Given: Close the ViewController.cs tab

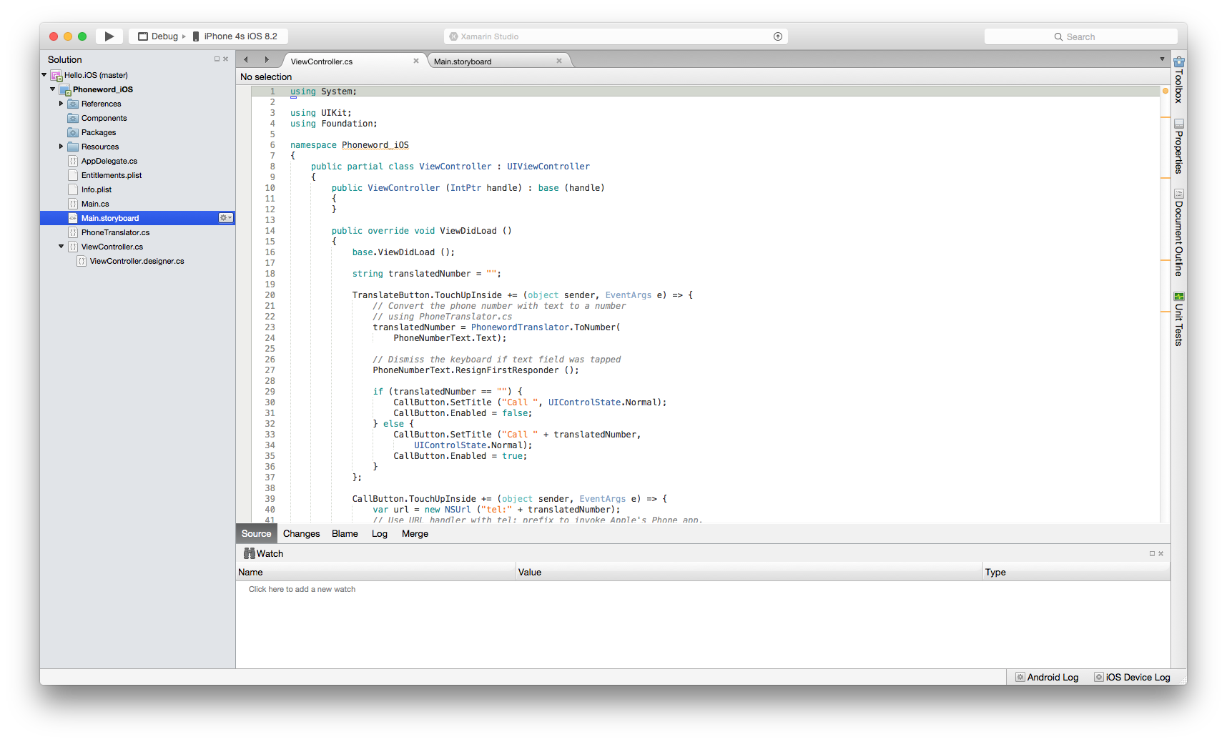Looking at the screenshot, I should (416, 61).
